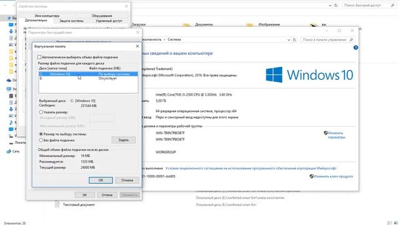The height and width of the screenshot is (225, 400).
Task: Open the Изменить ключ продукта link
Action: point(333,176)
